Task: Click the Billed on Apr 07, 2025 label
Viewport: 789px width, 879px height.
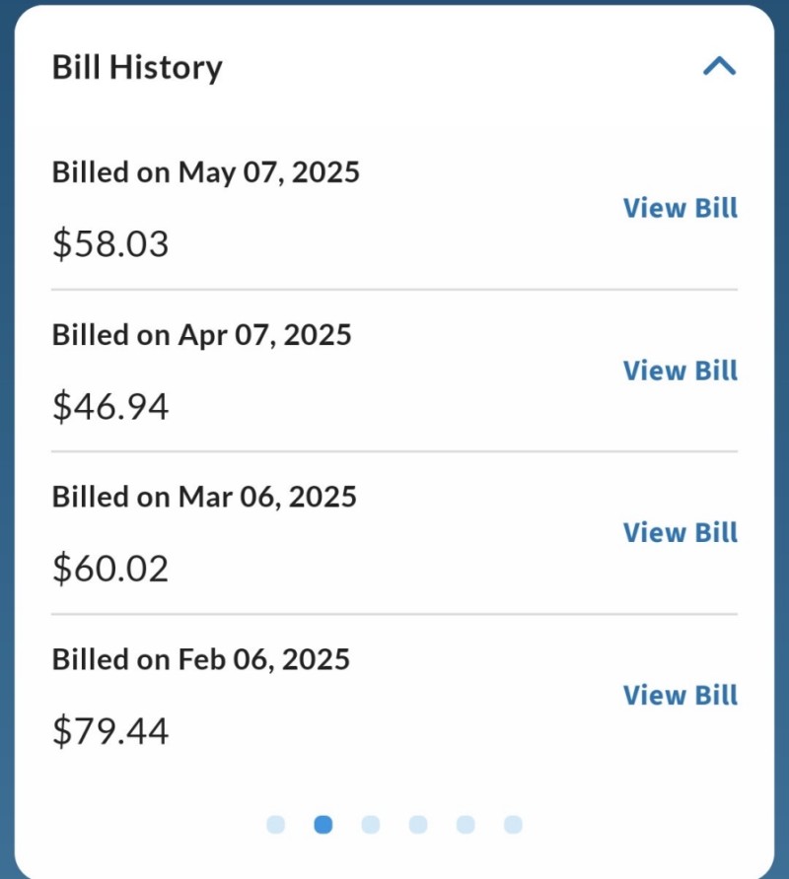Action: tap(201, 335)
